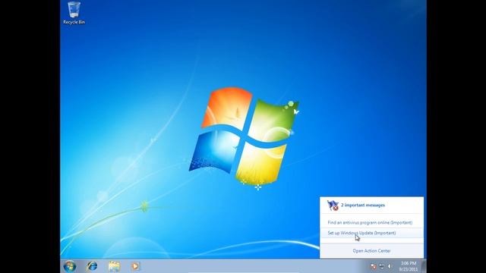Click the 2 important messages heading text
The image size is (486, 273).
click(x=363, y=206)
